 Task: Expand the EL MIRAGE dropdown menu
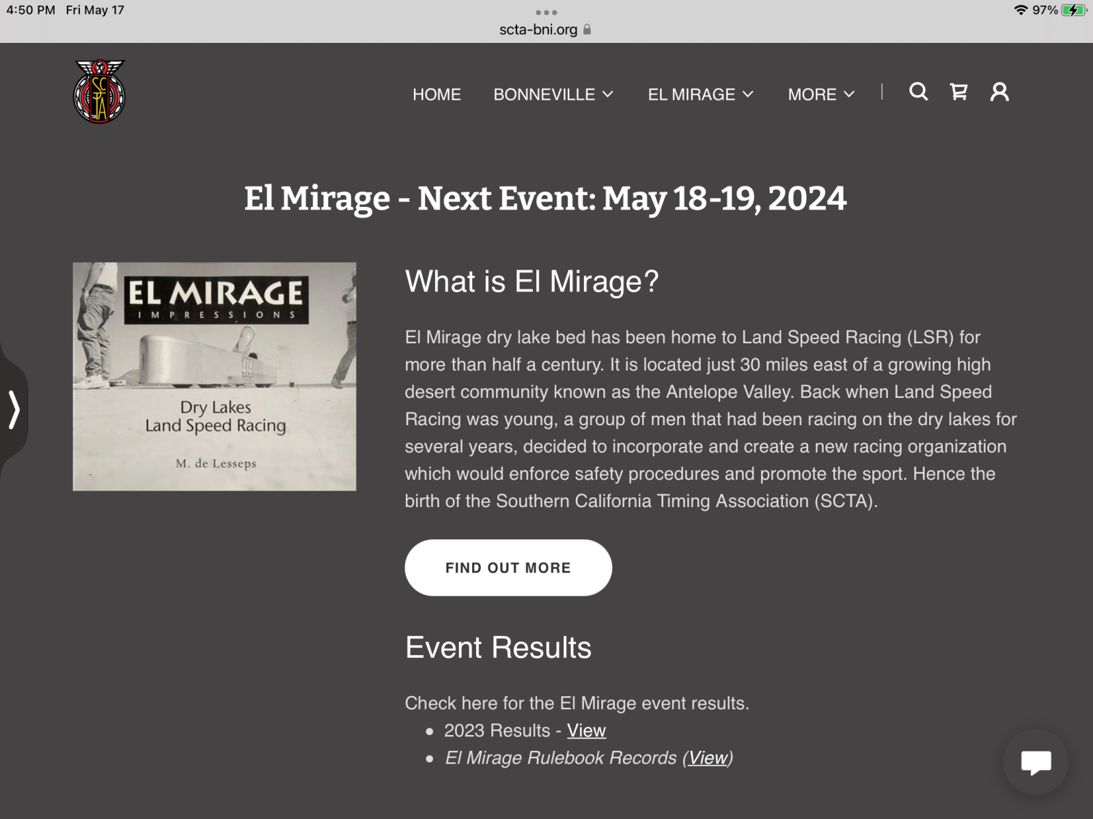click(700, 94)
